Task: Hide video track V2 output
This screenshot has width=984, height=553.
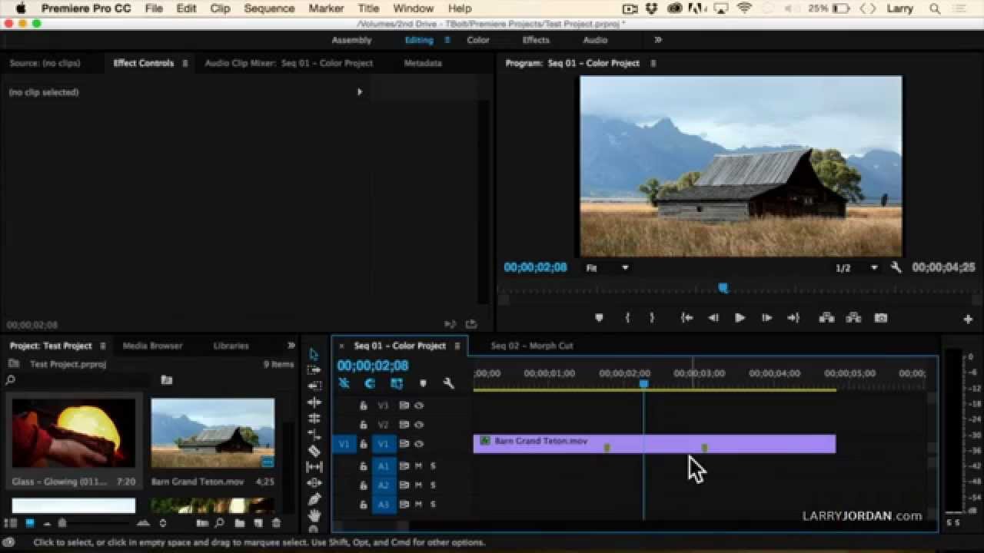Action: point(419,425)
